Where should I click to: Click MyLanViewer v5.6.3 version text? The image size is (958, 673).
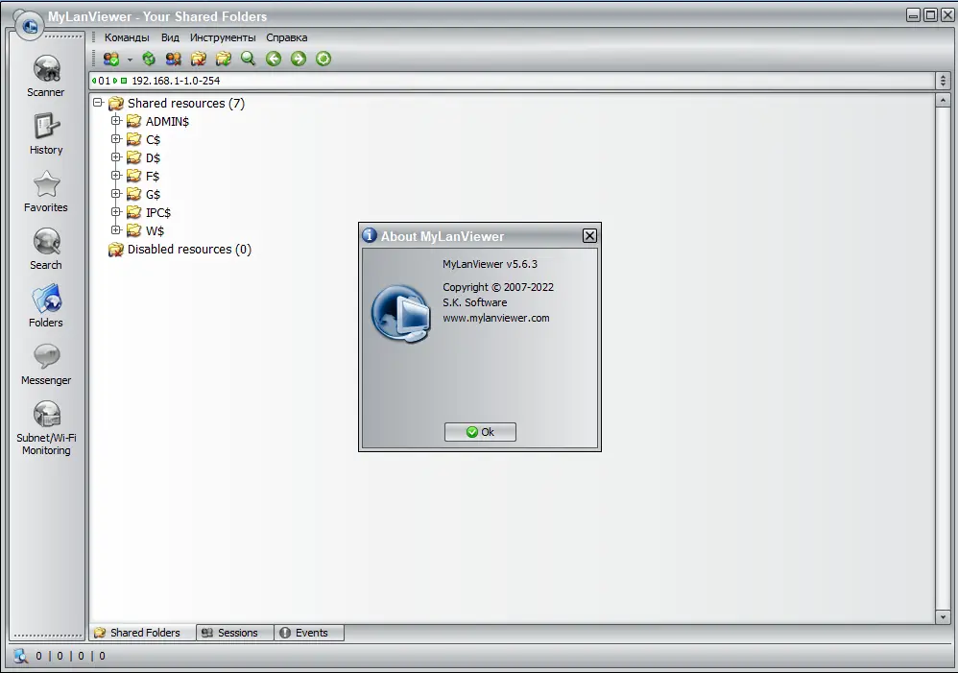tap(490, 264)
